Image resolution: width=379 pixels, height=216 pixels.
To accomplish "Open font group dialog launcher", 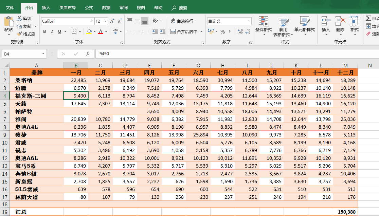I will click(122, 43).
